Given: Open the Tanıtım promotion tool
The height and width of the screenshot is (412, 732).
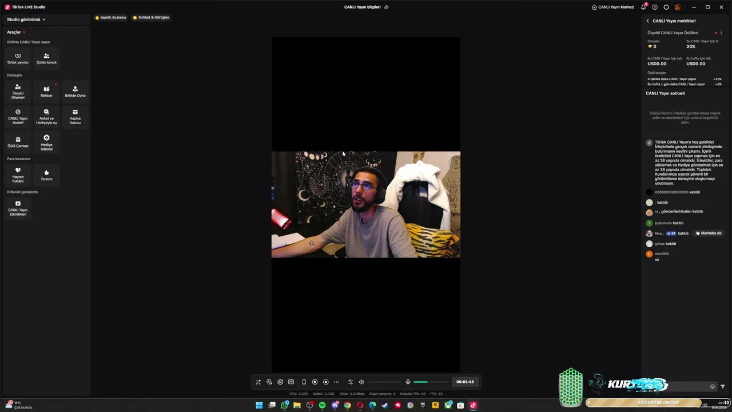Looking at the screenshot, I should point(46,175).
